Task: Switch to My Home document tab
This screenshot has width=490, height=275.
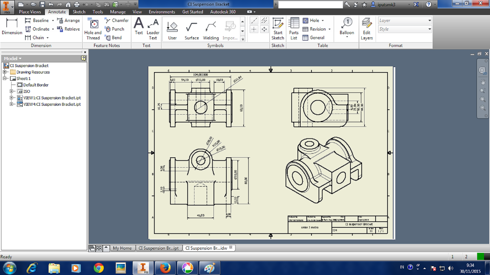Action: tap(122, 248)
